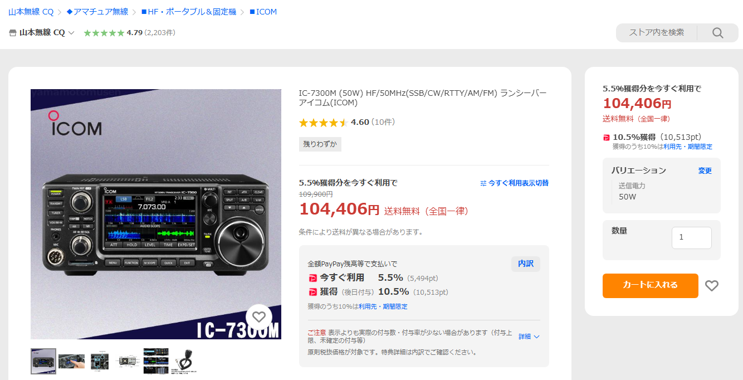Image resolution: width=743 pixels, height=380 pixels.
Task: Select the second product thumbnail image
Action: click(71, 361)
